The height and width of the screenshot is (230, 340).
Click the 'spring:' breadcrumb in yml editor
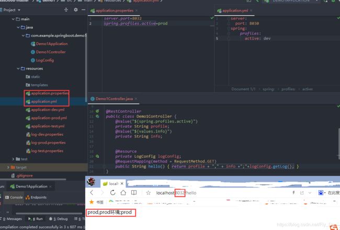click(268, 89)
